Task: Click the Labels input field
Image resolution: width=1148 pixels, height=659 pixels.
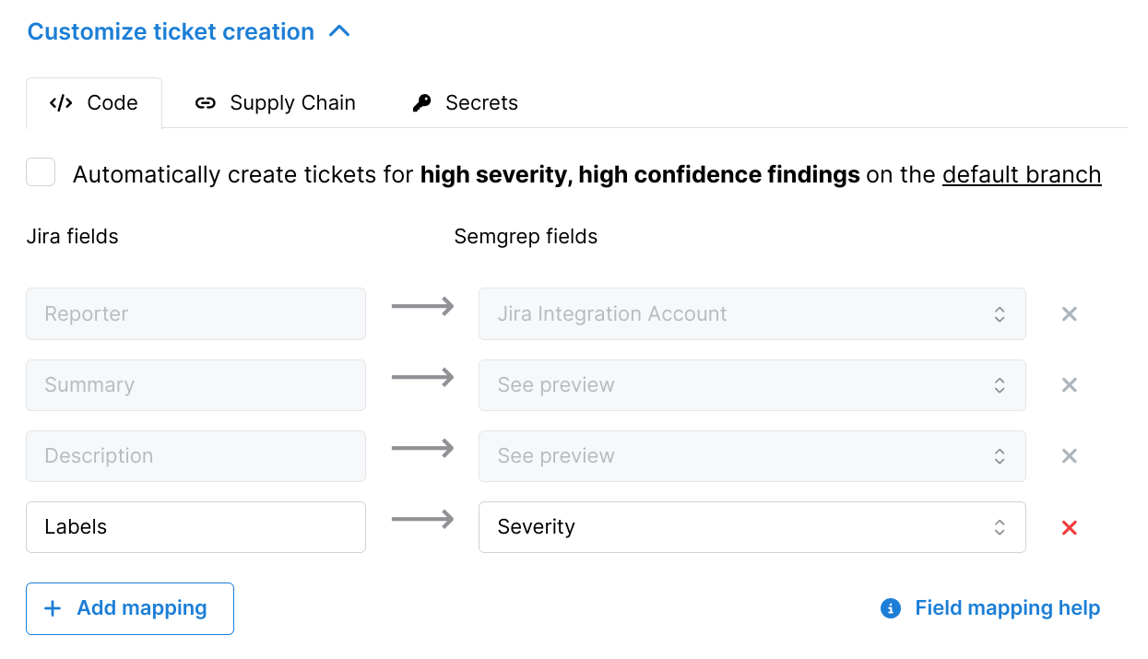Action: 195,526
